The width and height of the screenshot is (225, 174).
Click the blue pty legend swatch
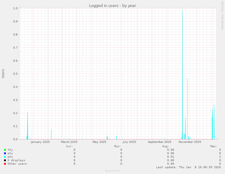[x=5, y=153]
